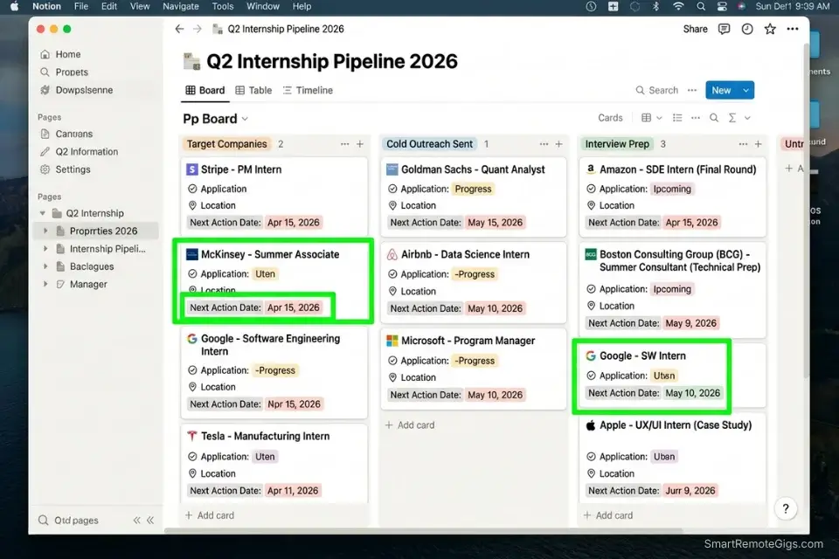Expand Internship Pipeli... tree item

point(45,249)
